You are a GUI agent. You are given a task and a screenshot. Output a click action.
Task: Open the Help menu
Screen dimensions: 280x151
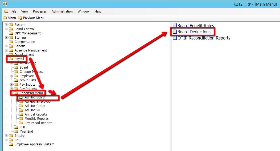[98, 11]
